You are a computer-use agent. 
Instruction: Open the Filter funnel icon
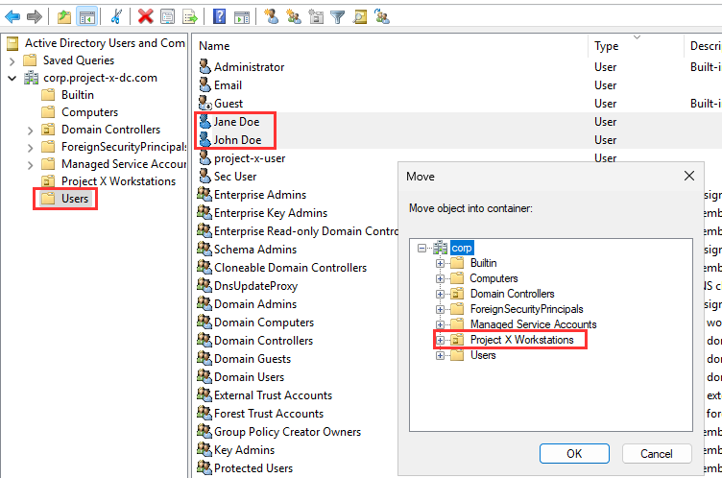coord(338,16)
